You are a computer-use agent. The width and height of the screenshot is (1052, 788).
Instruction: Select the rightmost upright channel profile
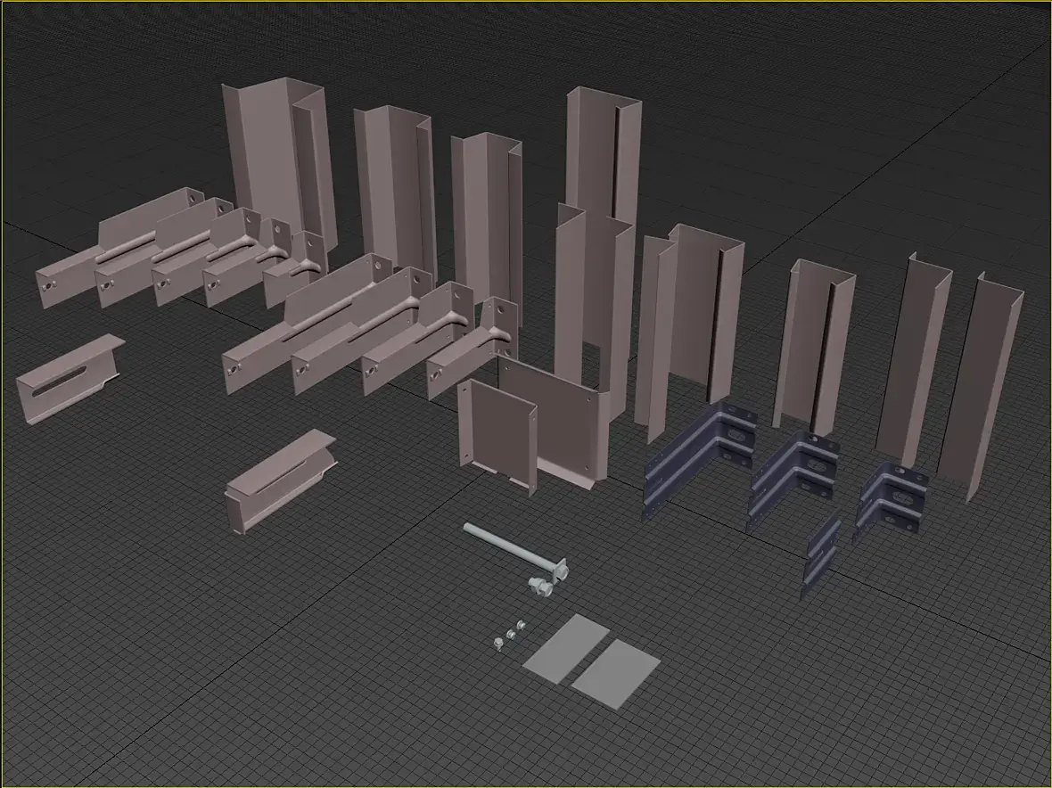[x=980, y=386]
